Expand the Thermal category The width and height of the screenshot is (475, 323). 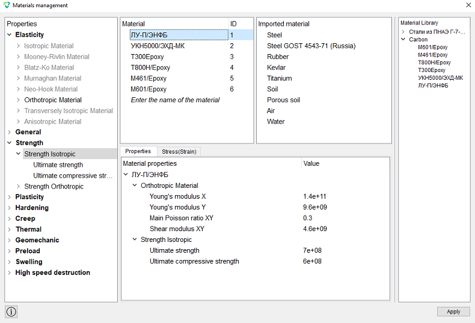click(x=10, y=229)
